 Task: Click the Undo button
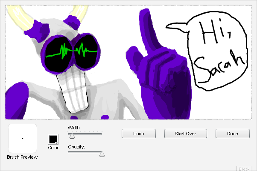[x=139, y=134]
